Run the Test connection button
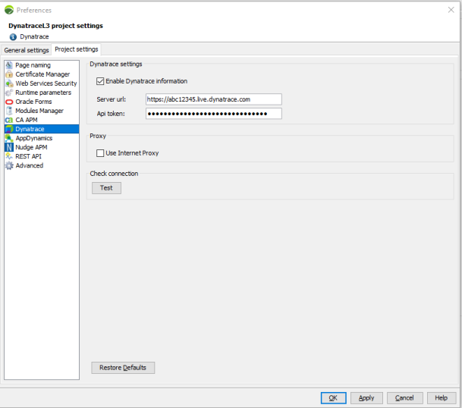 (x=106, y=188)
